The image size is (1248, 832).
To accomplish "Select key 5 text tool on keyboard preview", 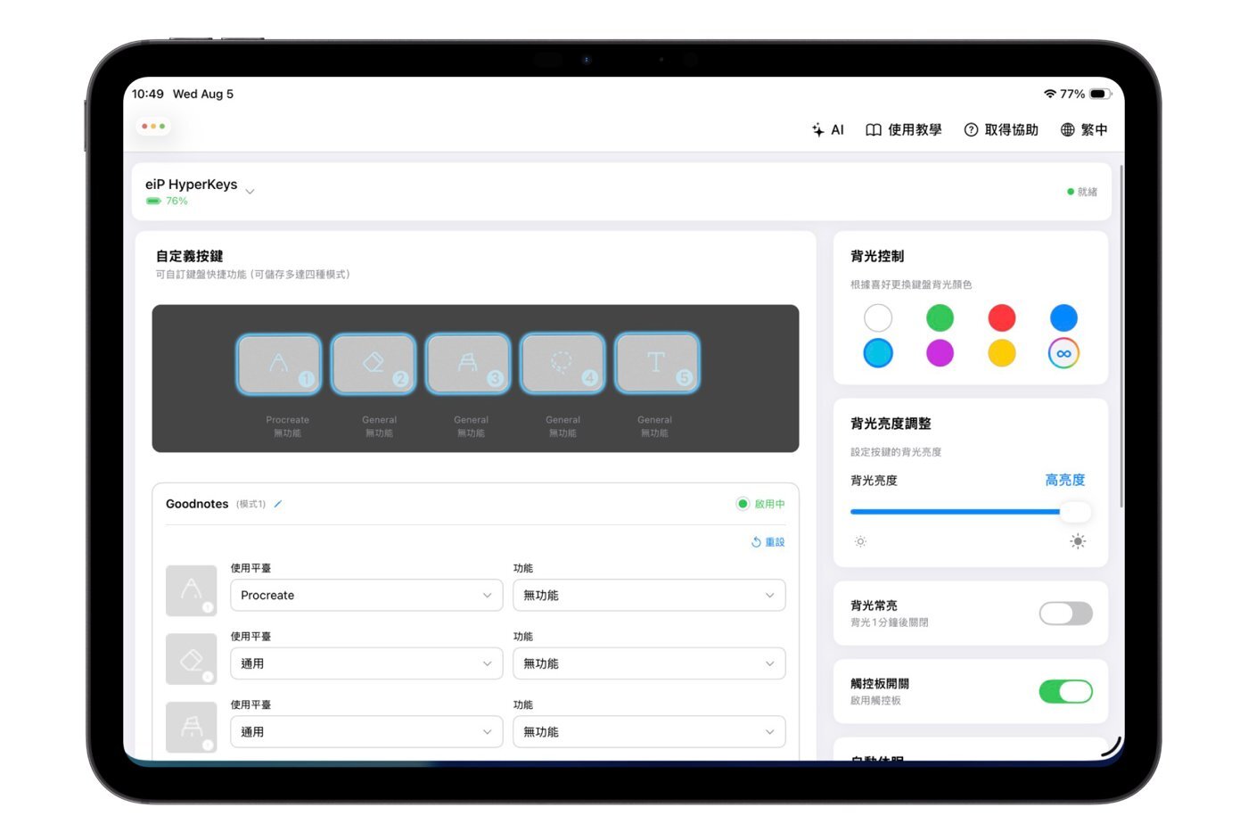I will pyautogui.click(x=657, y=363).
